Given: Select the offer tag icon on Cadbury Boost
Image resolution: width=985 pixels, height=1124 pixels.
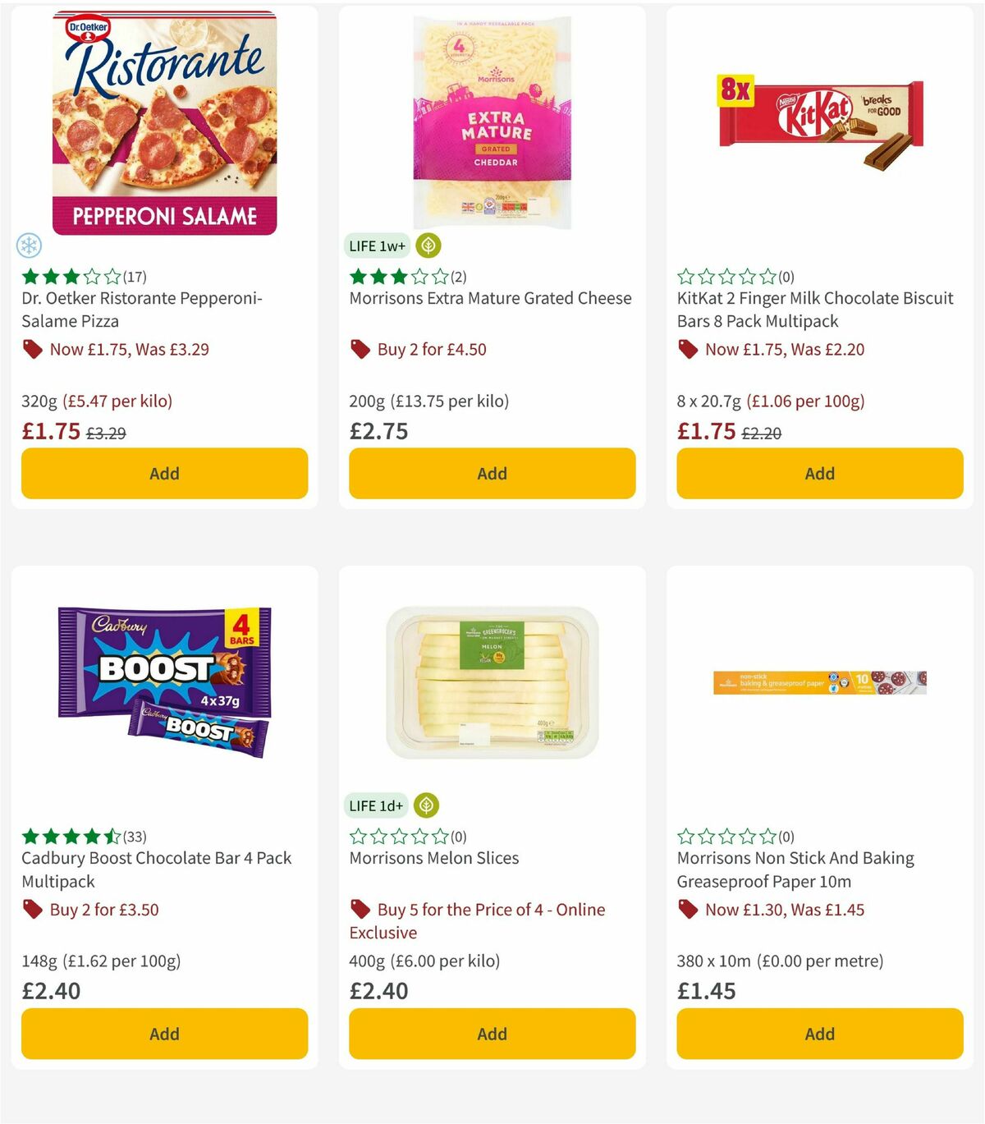Looking at the screenshot, I should pos(32,909).
